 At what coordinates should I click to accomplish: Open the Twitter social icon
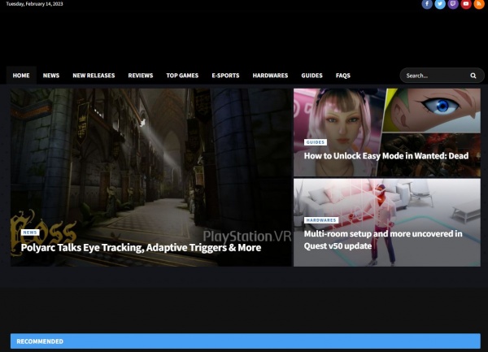(440, 4)
